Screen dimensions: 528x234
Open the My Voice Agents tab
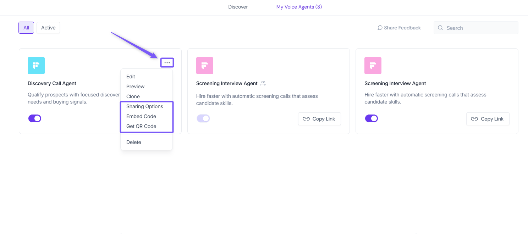[x=299, y=7]
